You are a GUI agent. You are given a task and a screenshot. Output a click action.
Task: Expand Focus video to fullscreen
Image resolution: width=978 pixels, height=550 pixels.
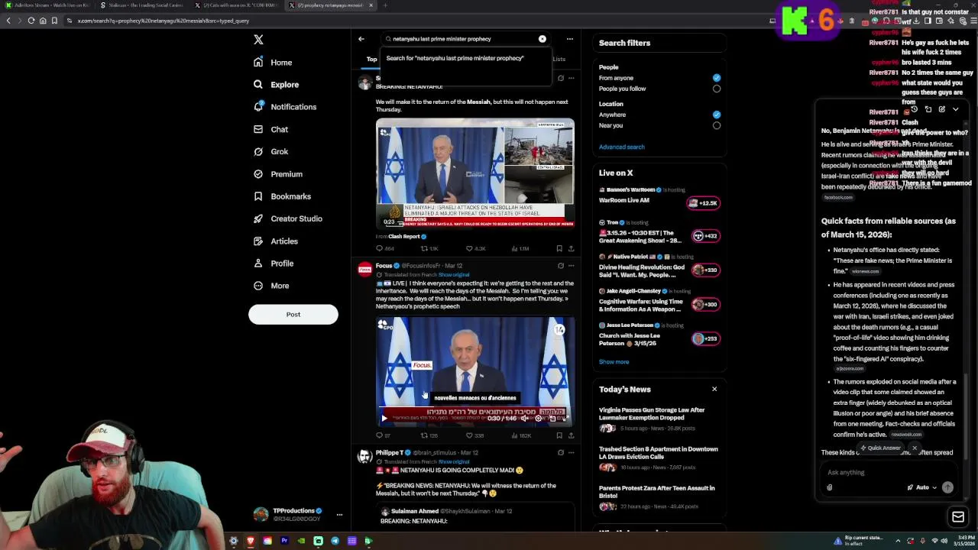point(565,418)
